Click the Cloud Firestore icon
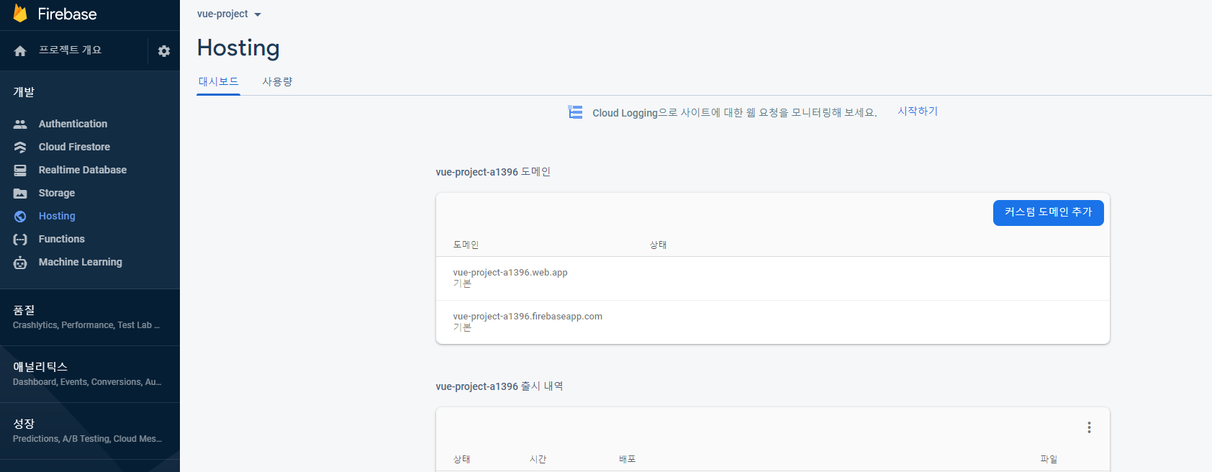Viewport: 1212px width, 472px height. (20, 147)
